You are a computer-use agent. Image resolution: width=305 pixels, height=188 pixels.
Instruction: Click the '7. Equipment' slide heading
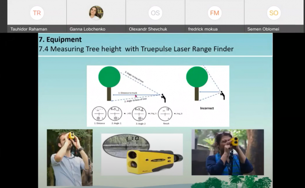(x=60, y=40)
